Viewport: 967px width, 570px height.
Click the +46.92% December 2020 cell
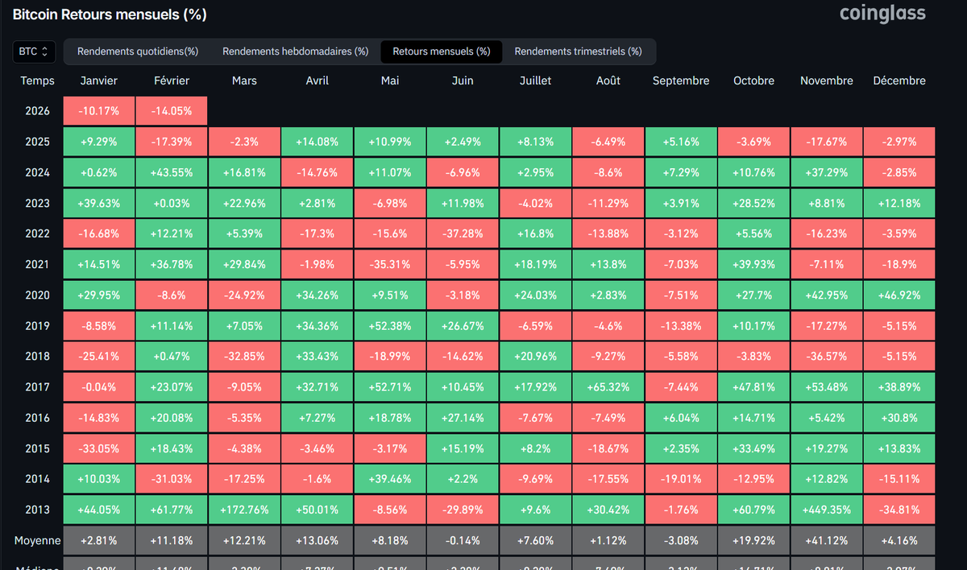pyautogui.click(x=899, y=295)
